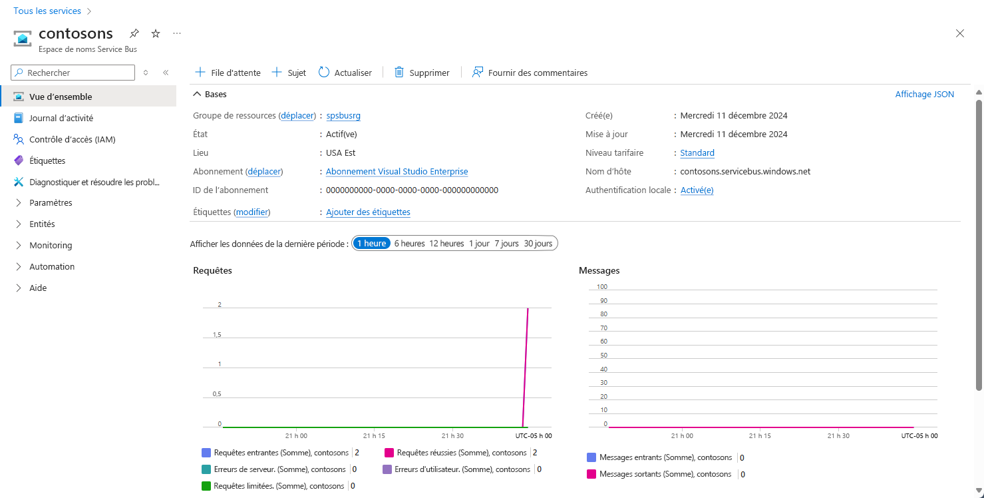The height and width of the screenshot is (498, 984).
Task: Select the 6 heures time range
Action: click(409, 243)
